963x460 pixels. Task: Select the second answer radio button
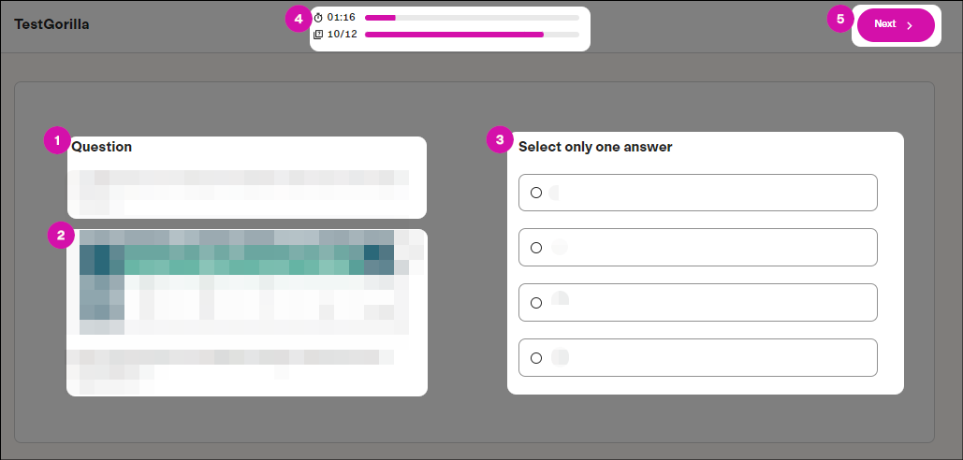coord(536,248)
